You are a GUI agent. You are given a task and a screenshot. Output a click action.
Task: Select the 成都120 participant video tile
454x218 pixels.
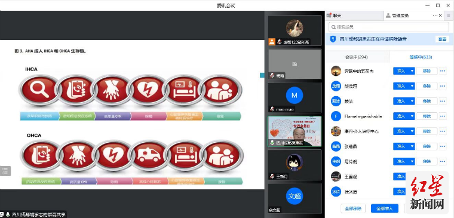click(x=295, y=30)
